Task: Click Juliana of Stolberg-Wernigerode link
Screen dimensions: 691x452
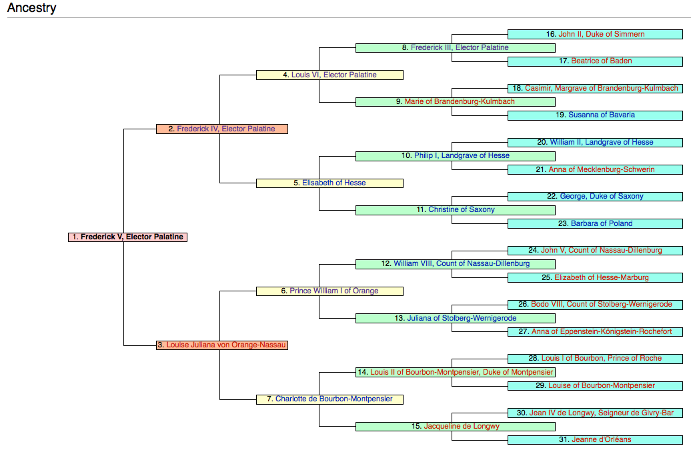Action: point(462,318)
